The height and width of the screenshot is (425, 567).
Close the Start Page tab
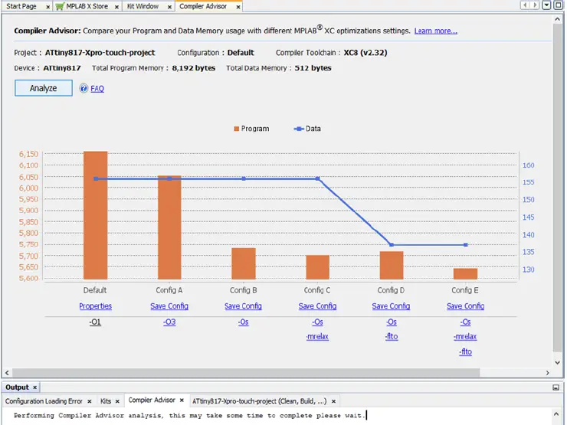tap(48, 7)
